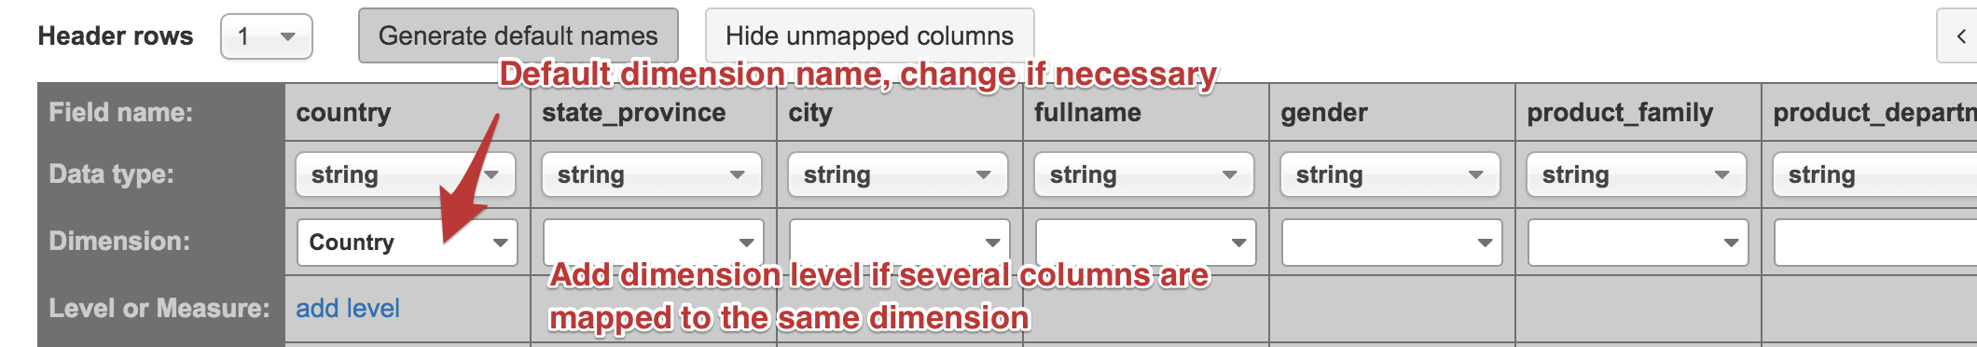Screen dimensions: 1977x347
Task: Open gender data type dropdown
Action: pos(1390,174)
